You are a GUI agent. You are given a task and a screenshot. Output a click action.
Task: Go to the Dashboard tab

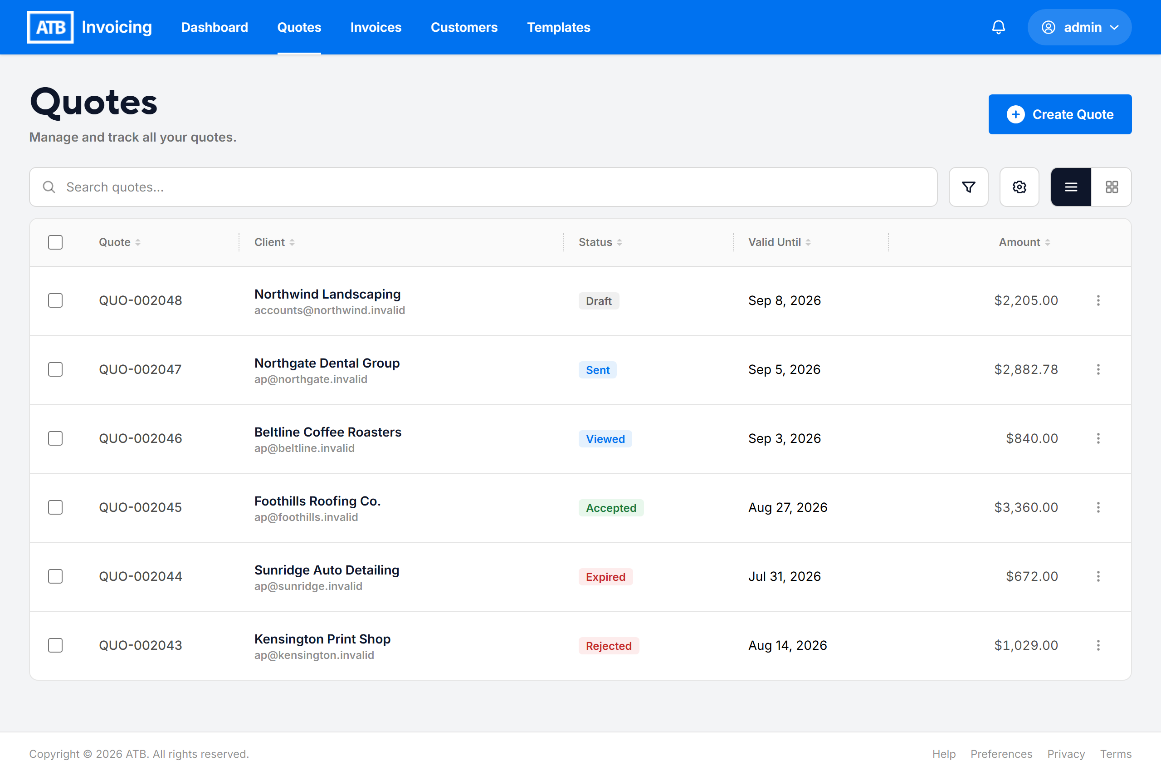tap(215, 27)
